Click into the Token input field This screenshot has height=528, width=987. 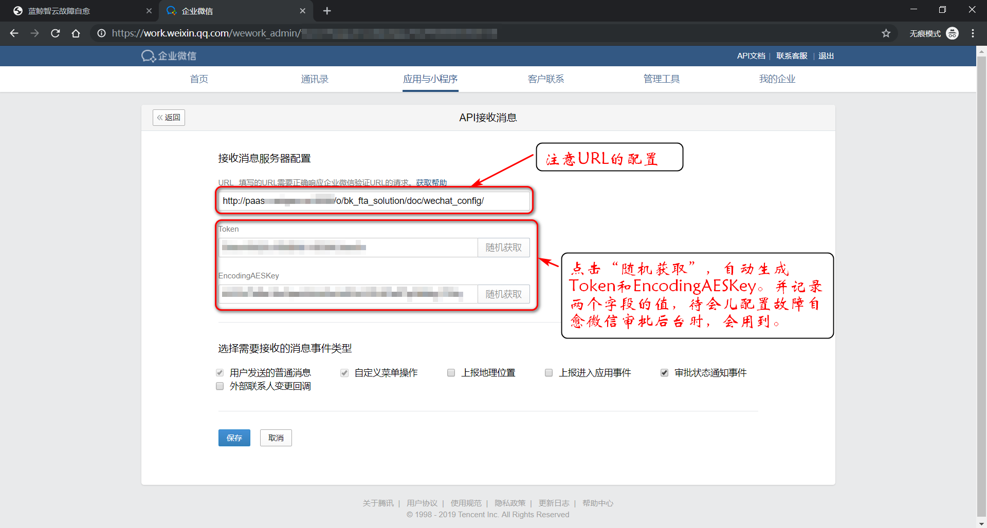pyautogui.click(x=348, y=248)
